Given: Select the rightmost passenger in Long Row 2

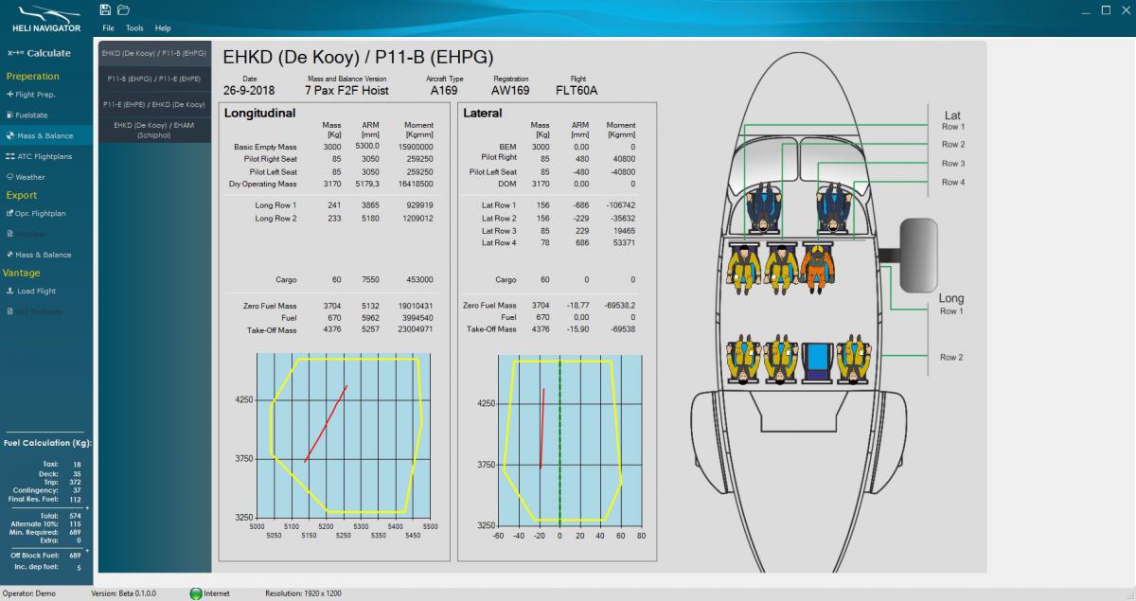Looking at the screenshot, I should [x=853, y=359].
